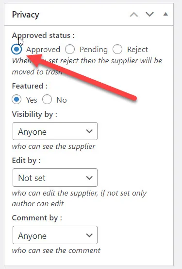Viewport: 182px width, 269px height.
Task: Click the Reject text label
Action: coord(137,50)
